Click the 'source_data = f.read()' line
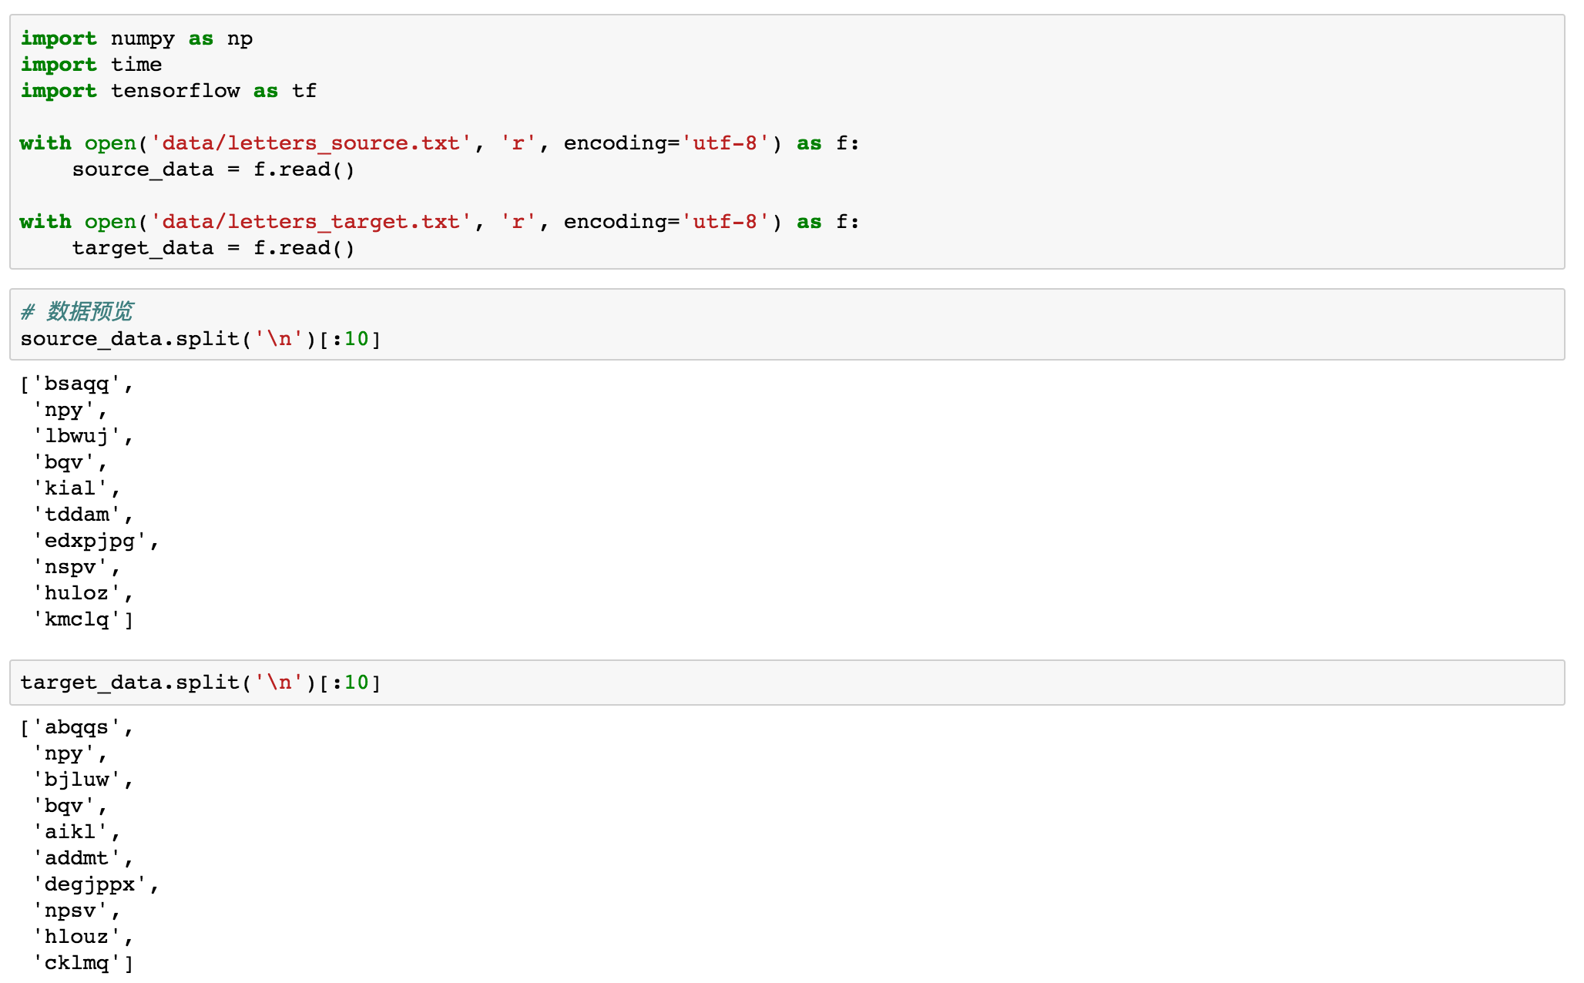Viewport: 1584px width, 983px height. point(213,169)
